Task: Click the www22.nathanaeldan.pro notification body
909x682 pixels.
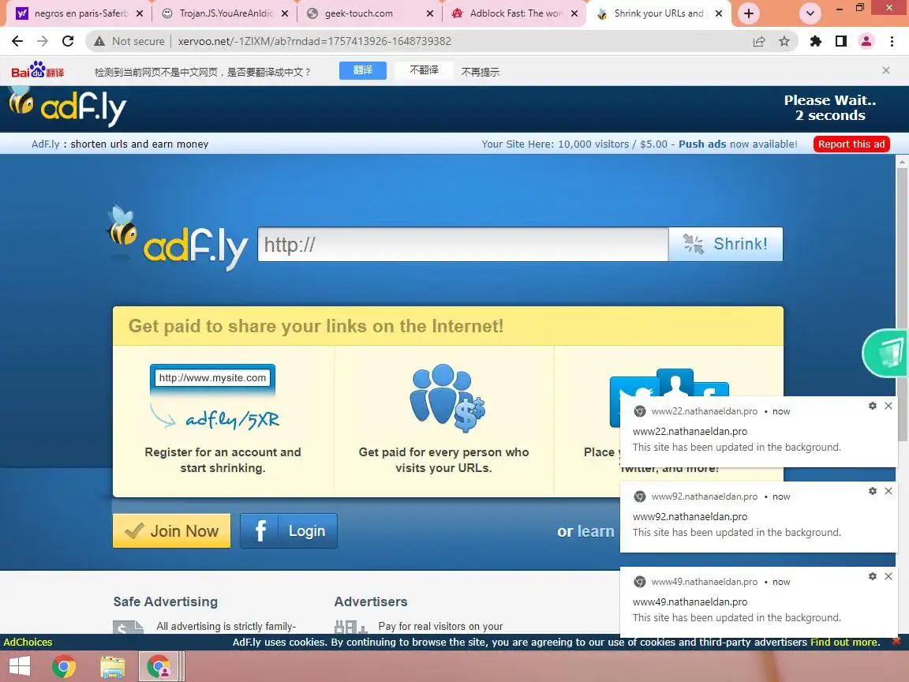Action: click(759, 432)
